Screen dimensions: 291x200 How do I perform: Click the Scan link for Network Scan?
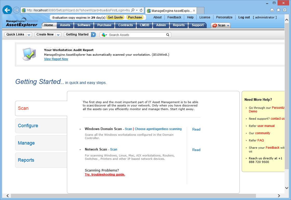[114, 149]
